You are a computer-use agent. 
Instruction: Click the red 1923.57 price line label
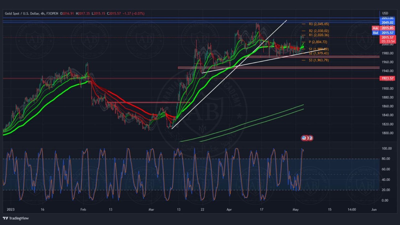[x=387, y=78]
